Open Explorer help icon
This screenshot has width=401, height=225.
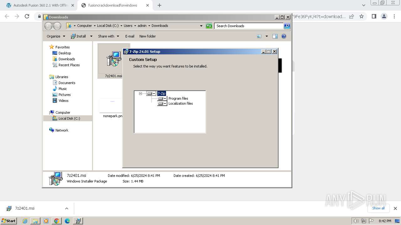tap(284, 36)
